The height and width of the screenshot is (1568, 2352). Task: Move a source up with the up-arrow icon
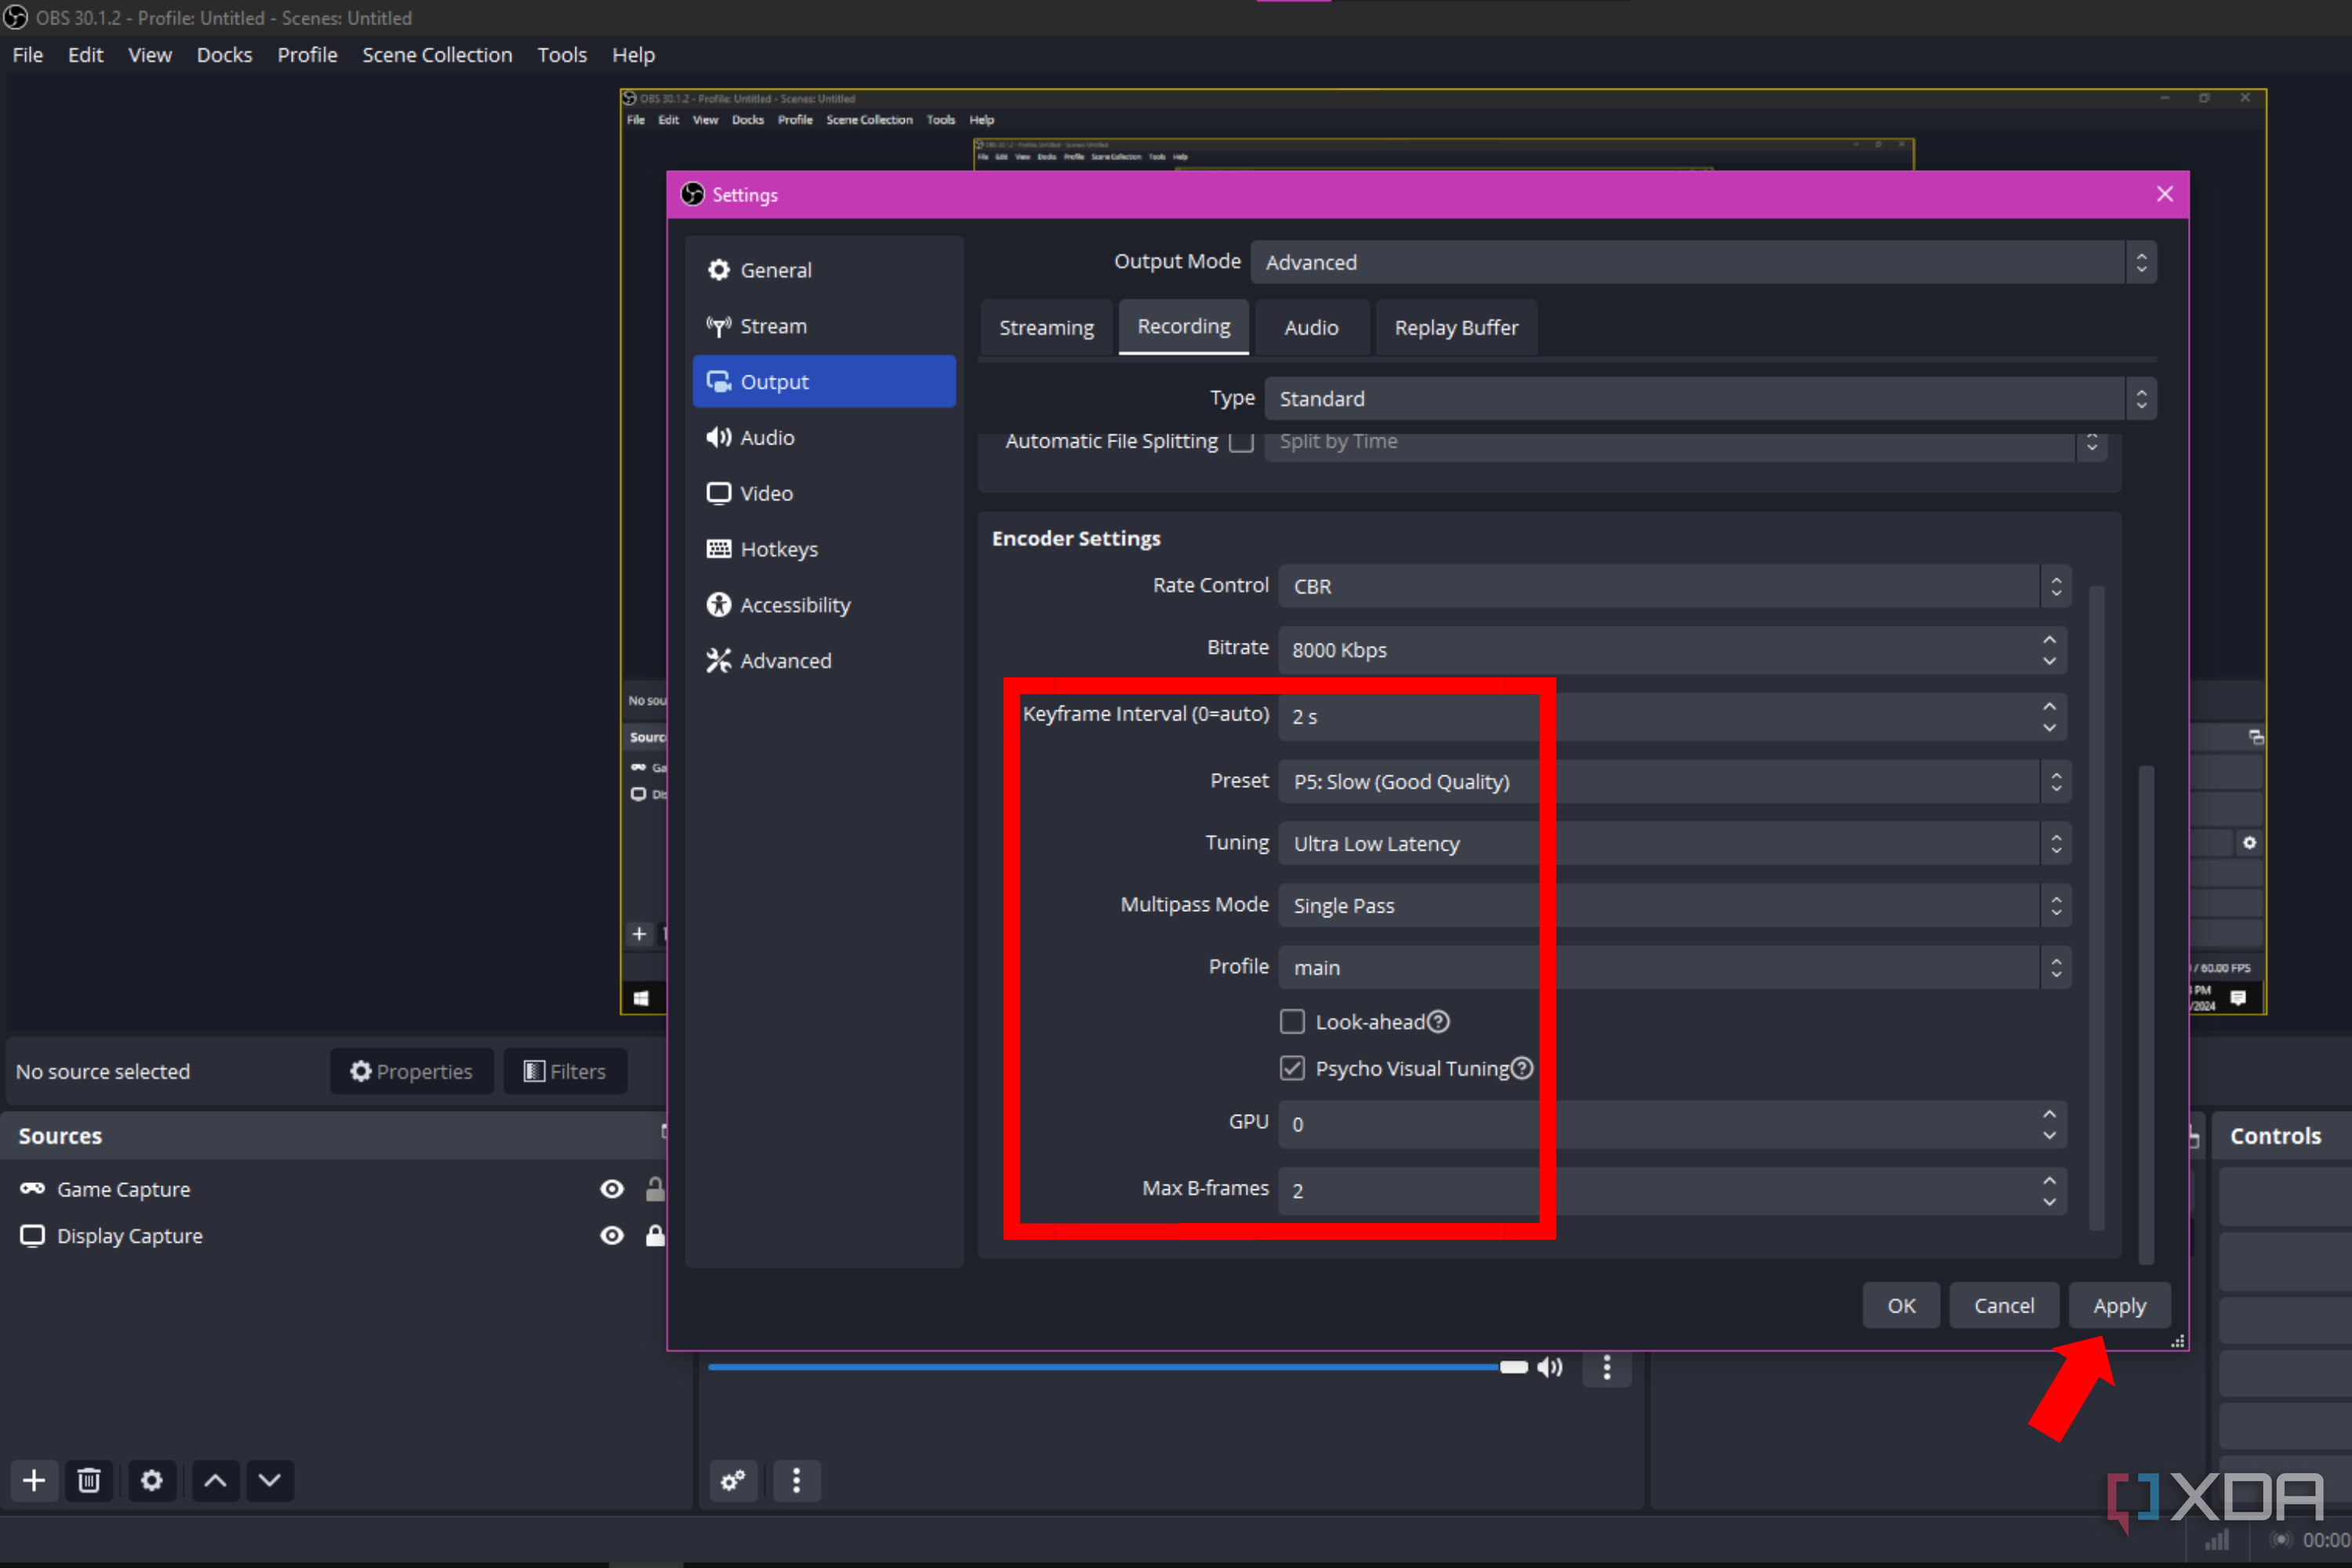(x=214, y=1481)
